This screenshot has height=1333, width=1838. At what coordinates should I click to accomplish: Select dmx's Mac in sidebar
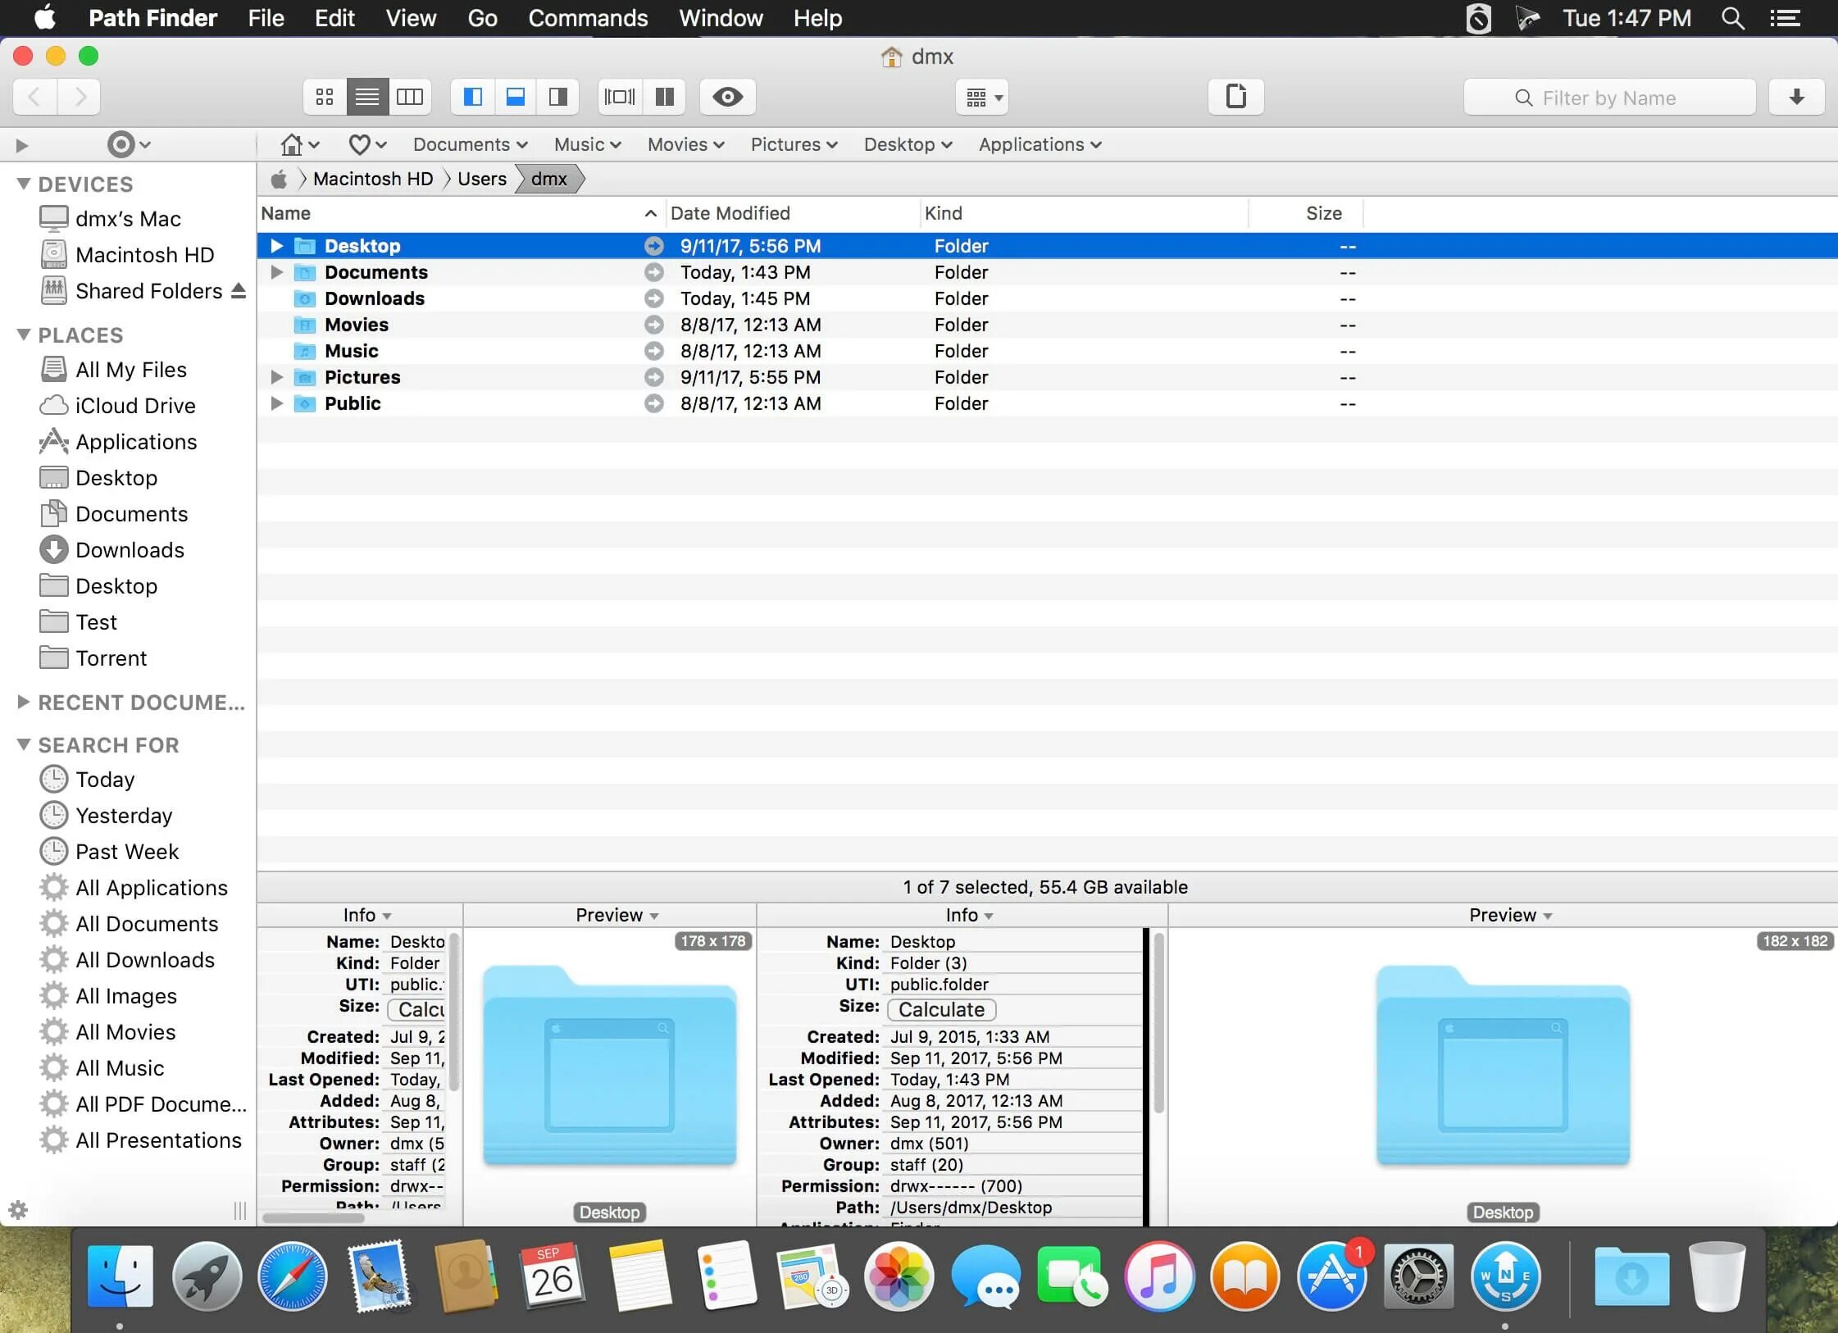128,219
